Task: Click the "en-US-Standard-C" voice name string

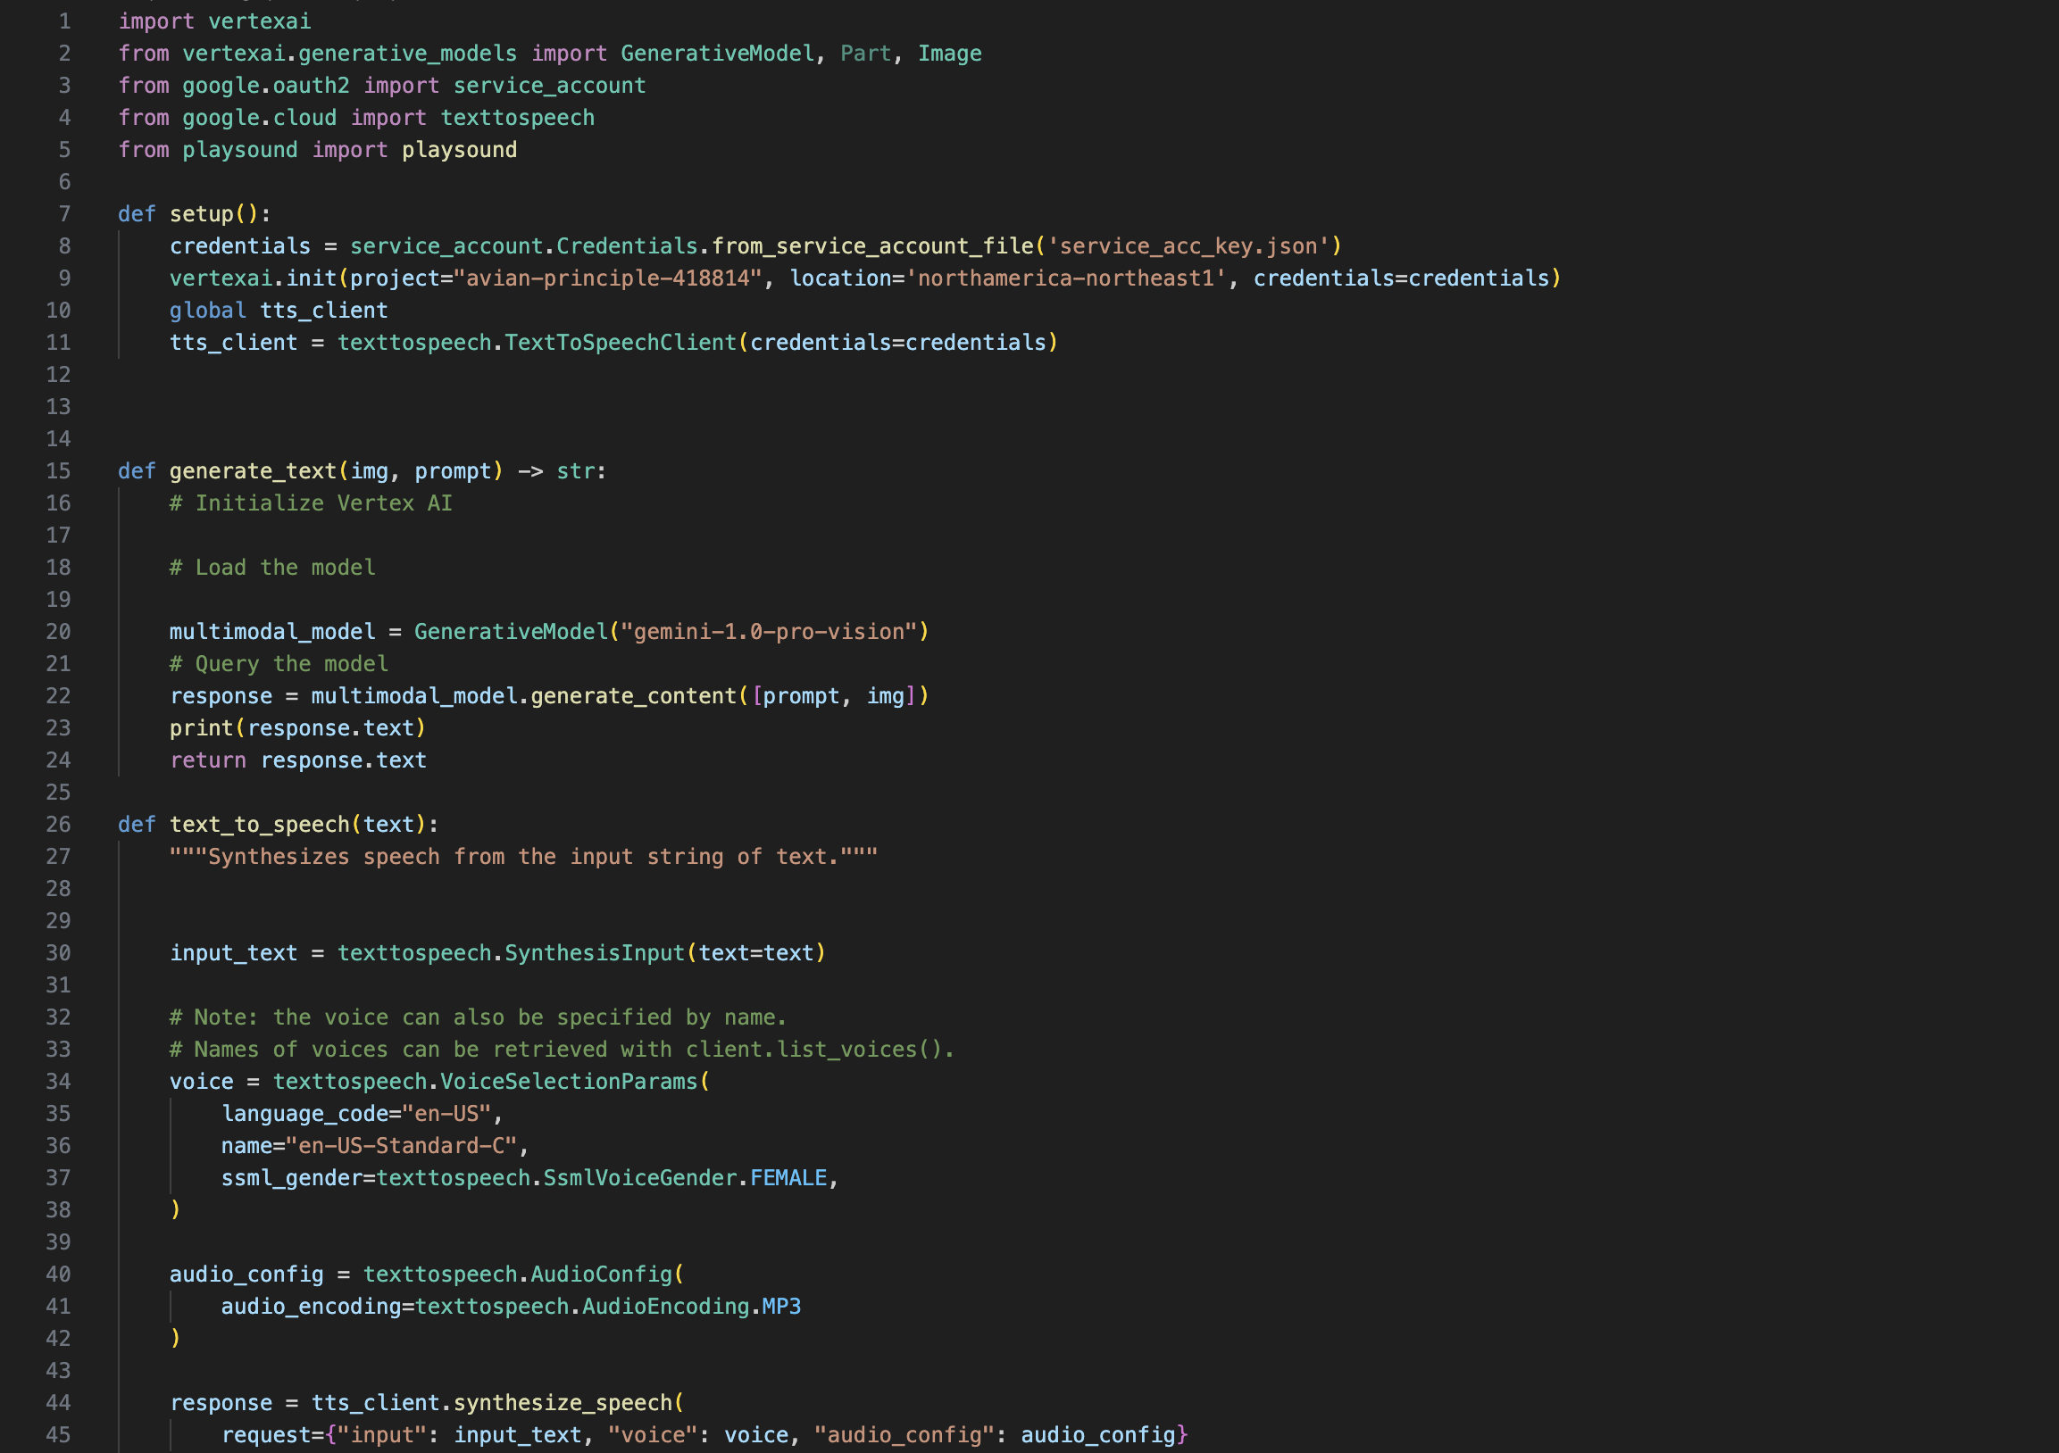Action: coord(401,1147)
